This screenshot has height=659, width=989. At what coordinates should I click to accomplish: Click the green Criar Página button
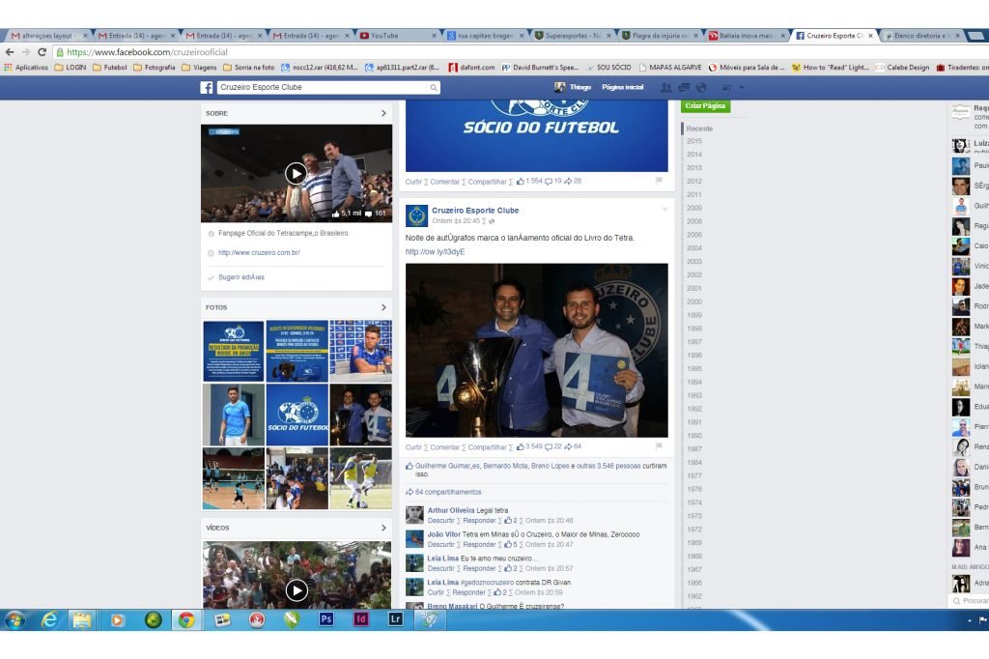pos(705,105)
